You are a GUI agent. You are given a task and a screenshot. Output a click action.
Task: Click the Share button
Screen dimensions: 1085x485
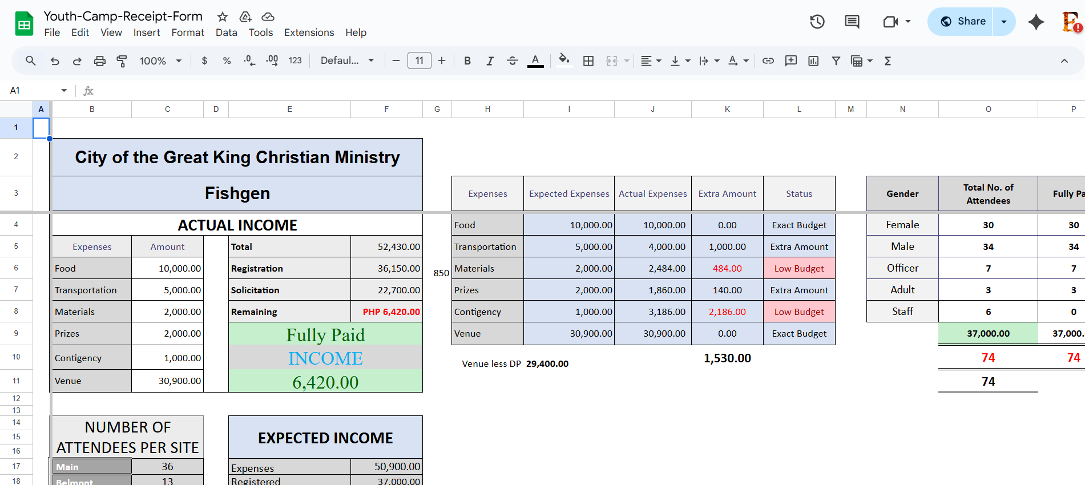(961, 22)
